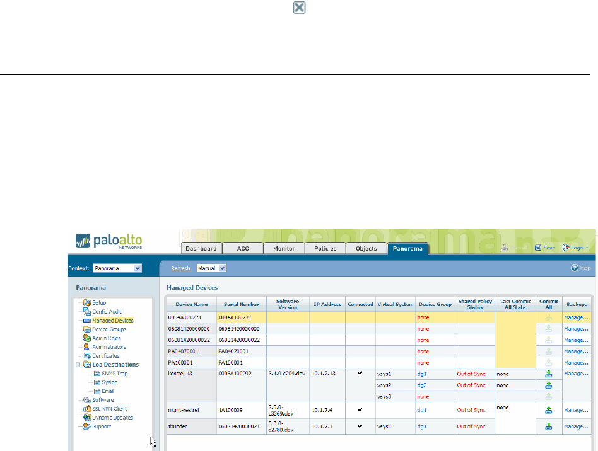Image resolution: width=598 pixels, height=451 pixels.
Task: Click the Commit All icon for vsys2 row
Action: tap(548, 385)
